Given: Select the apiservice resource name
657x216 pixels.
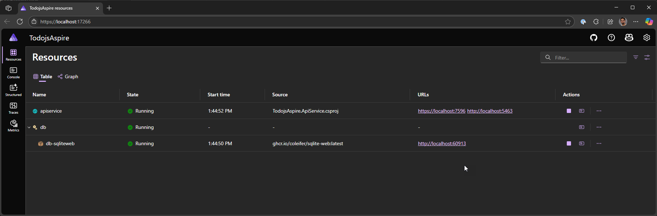Looking at the screenshot, I should pos(51,111).
